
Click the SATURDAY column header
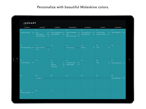pos(118,27)
